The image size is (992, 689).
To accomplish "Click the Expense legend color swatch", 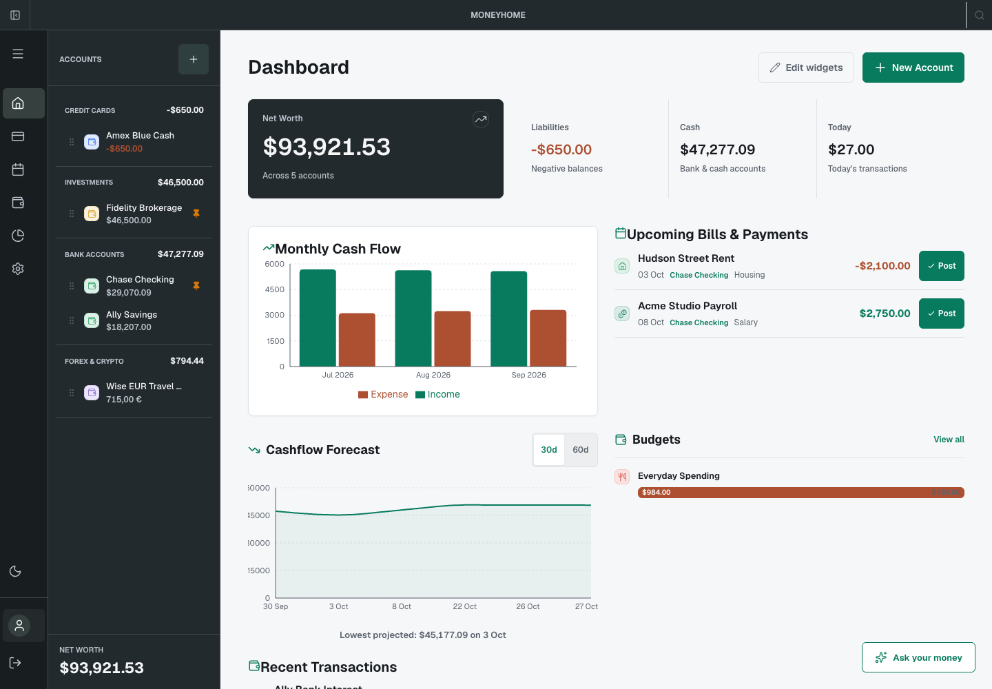I will click(x=363, y=395).
